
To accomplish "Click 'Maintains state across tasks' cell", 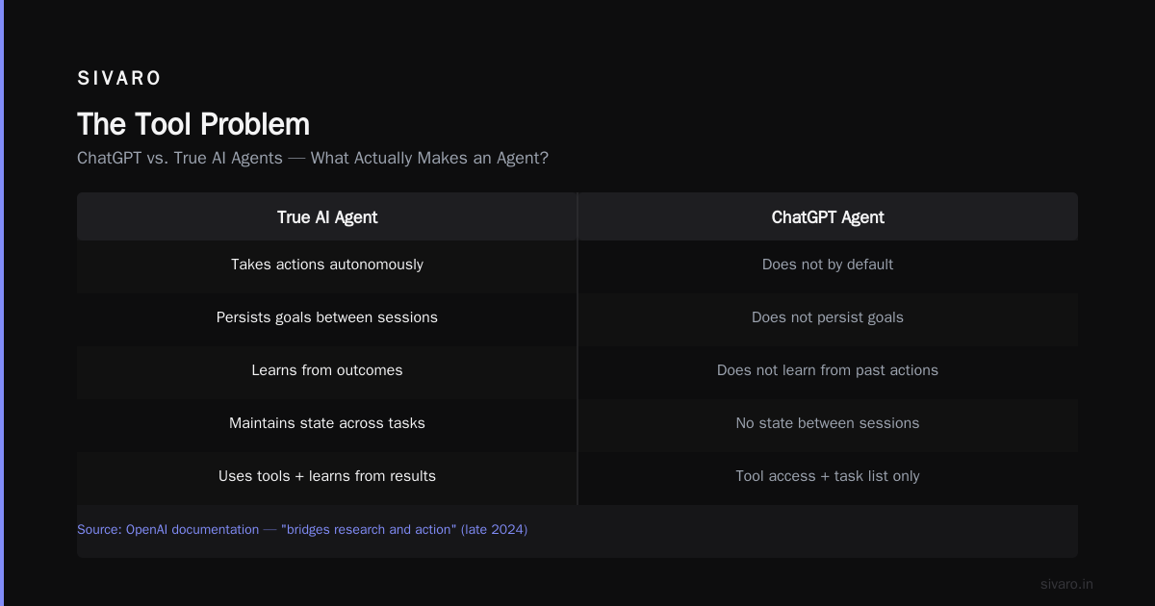I will point(327,423).
